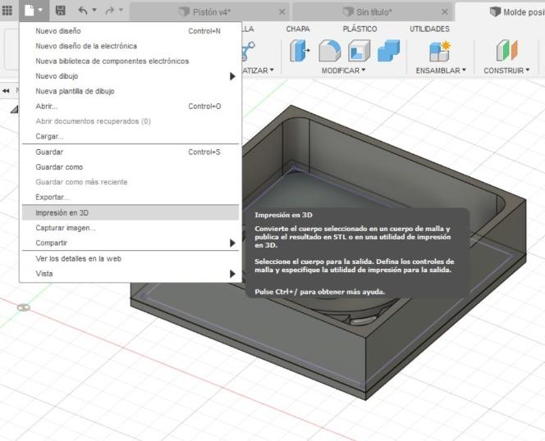
Task: Click the Undo arrow icon
Action: (83, 11)
